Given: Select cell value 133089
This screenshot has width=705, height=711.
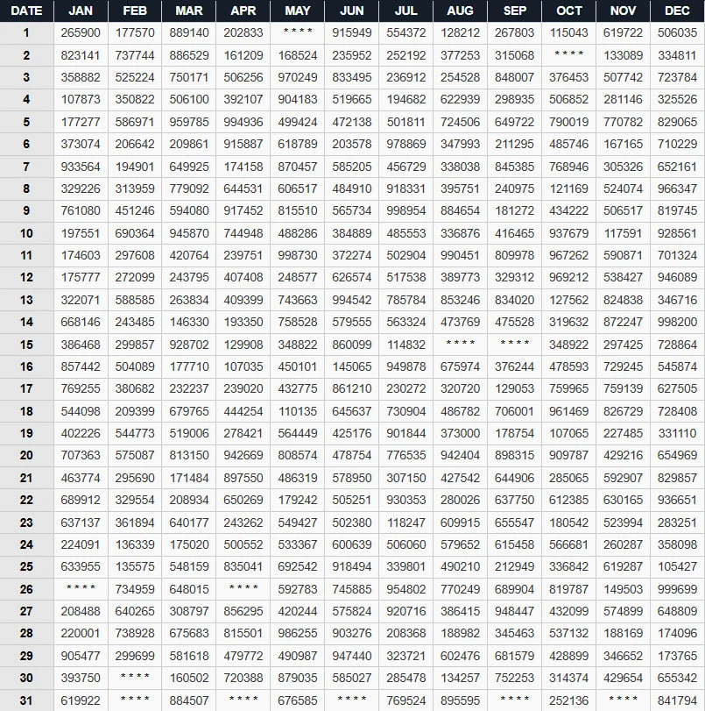Looking at the screenshot, I should pos(623,55).
